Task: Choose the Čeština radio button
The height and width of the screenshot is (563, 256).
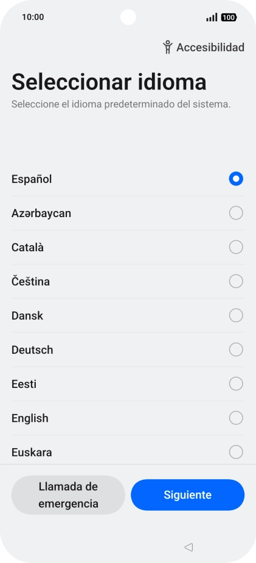Action: [236, 281]
